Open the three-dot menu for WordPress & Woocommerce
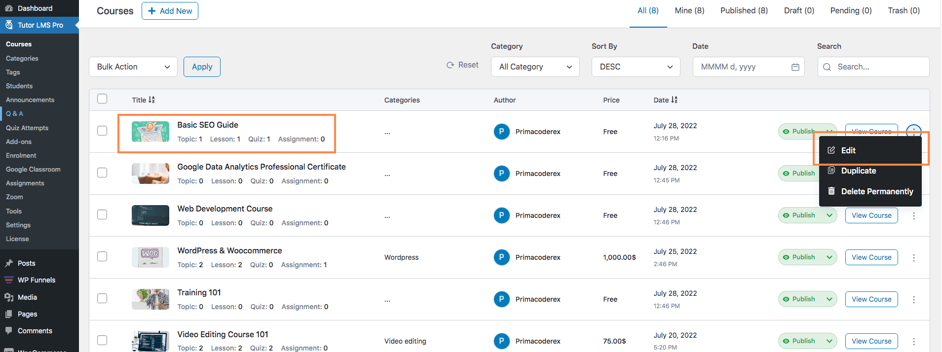This screenshot has height=352, width=942. [x=914, y=258]
